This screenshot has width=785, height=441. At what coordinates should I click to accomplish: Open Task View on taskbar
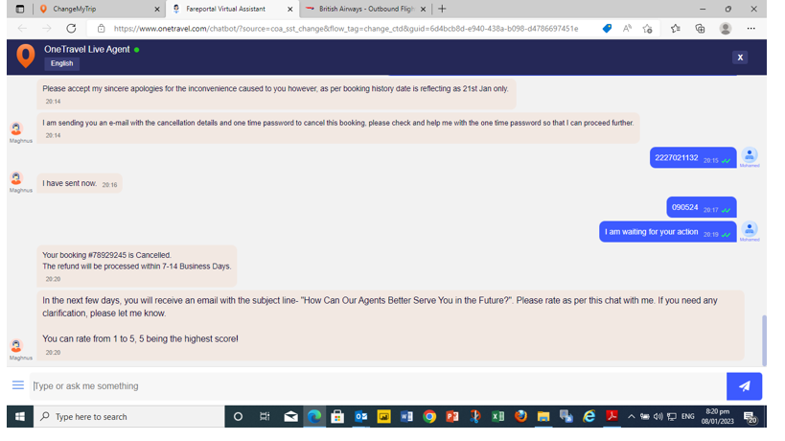(265, 416)
